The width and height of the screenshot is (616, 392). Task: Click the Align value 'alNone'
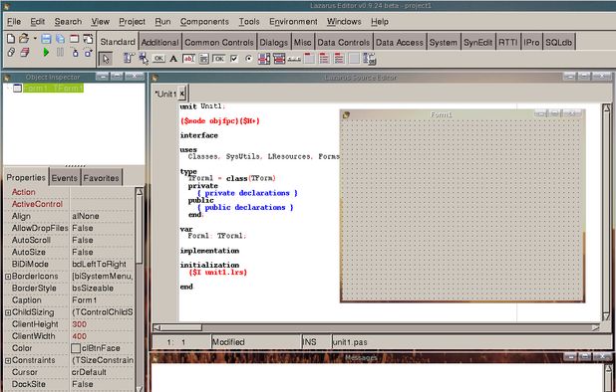click(86, 216)
